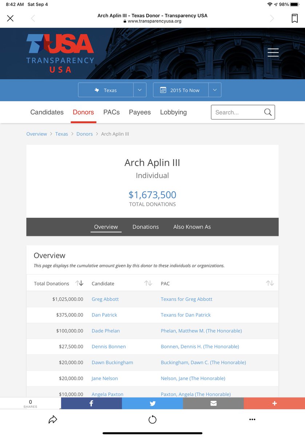305x437 pixels.
Task: Close the browser view with X icon
Action: pos(10,18)
